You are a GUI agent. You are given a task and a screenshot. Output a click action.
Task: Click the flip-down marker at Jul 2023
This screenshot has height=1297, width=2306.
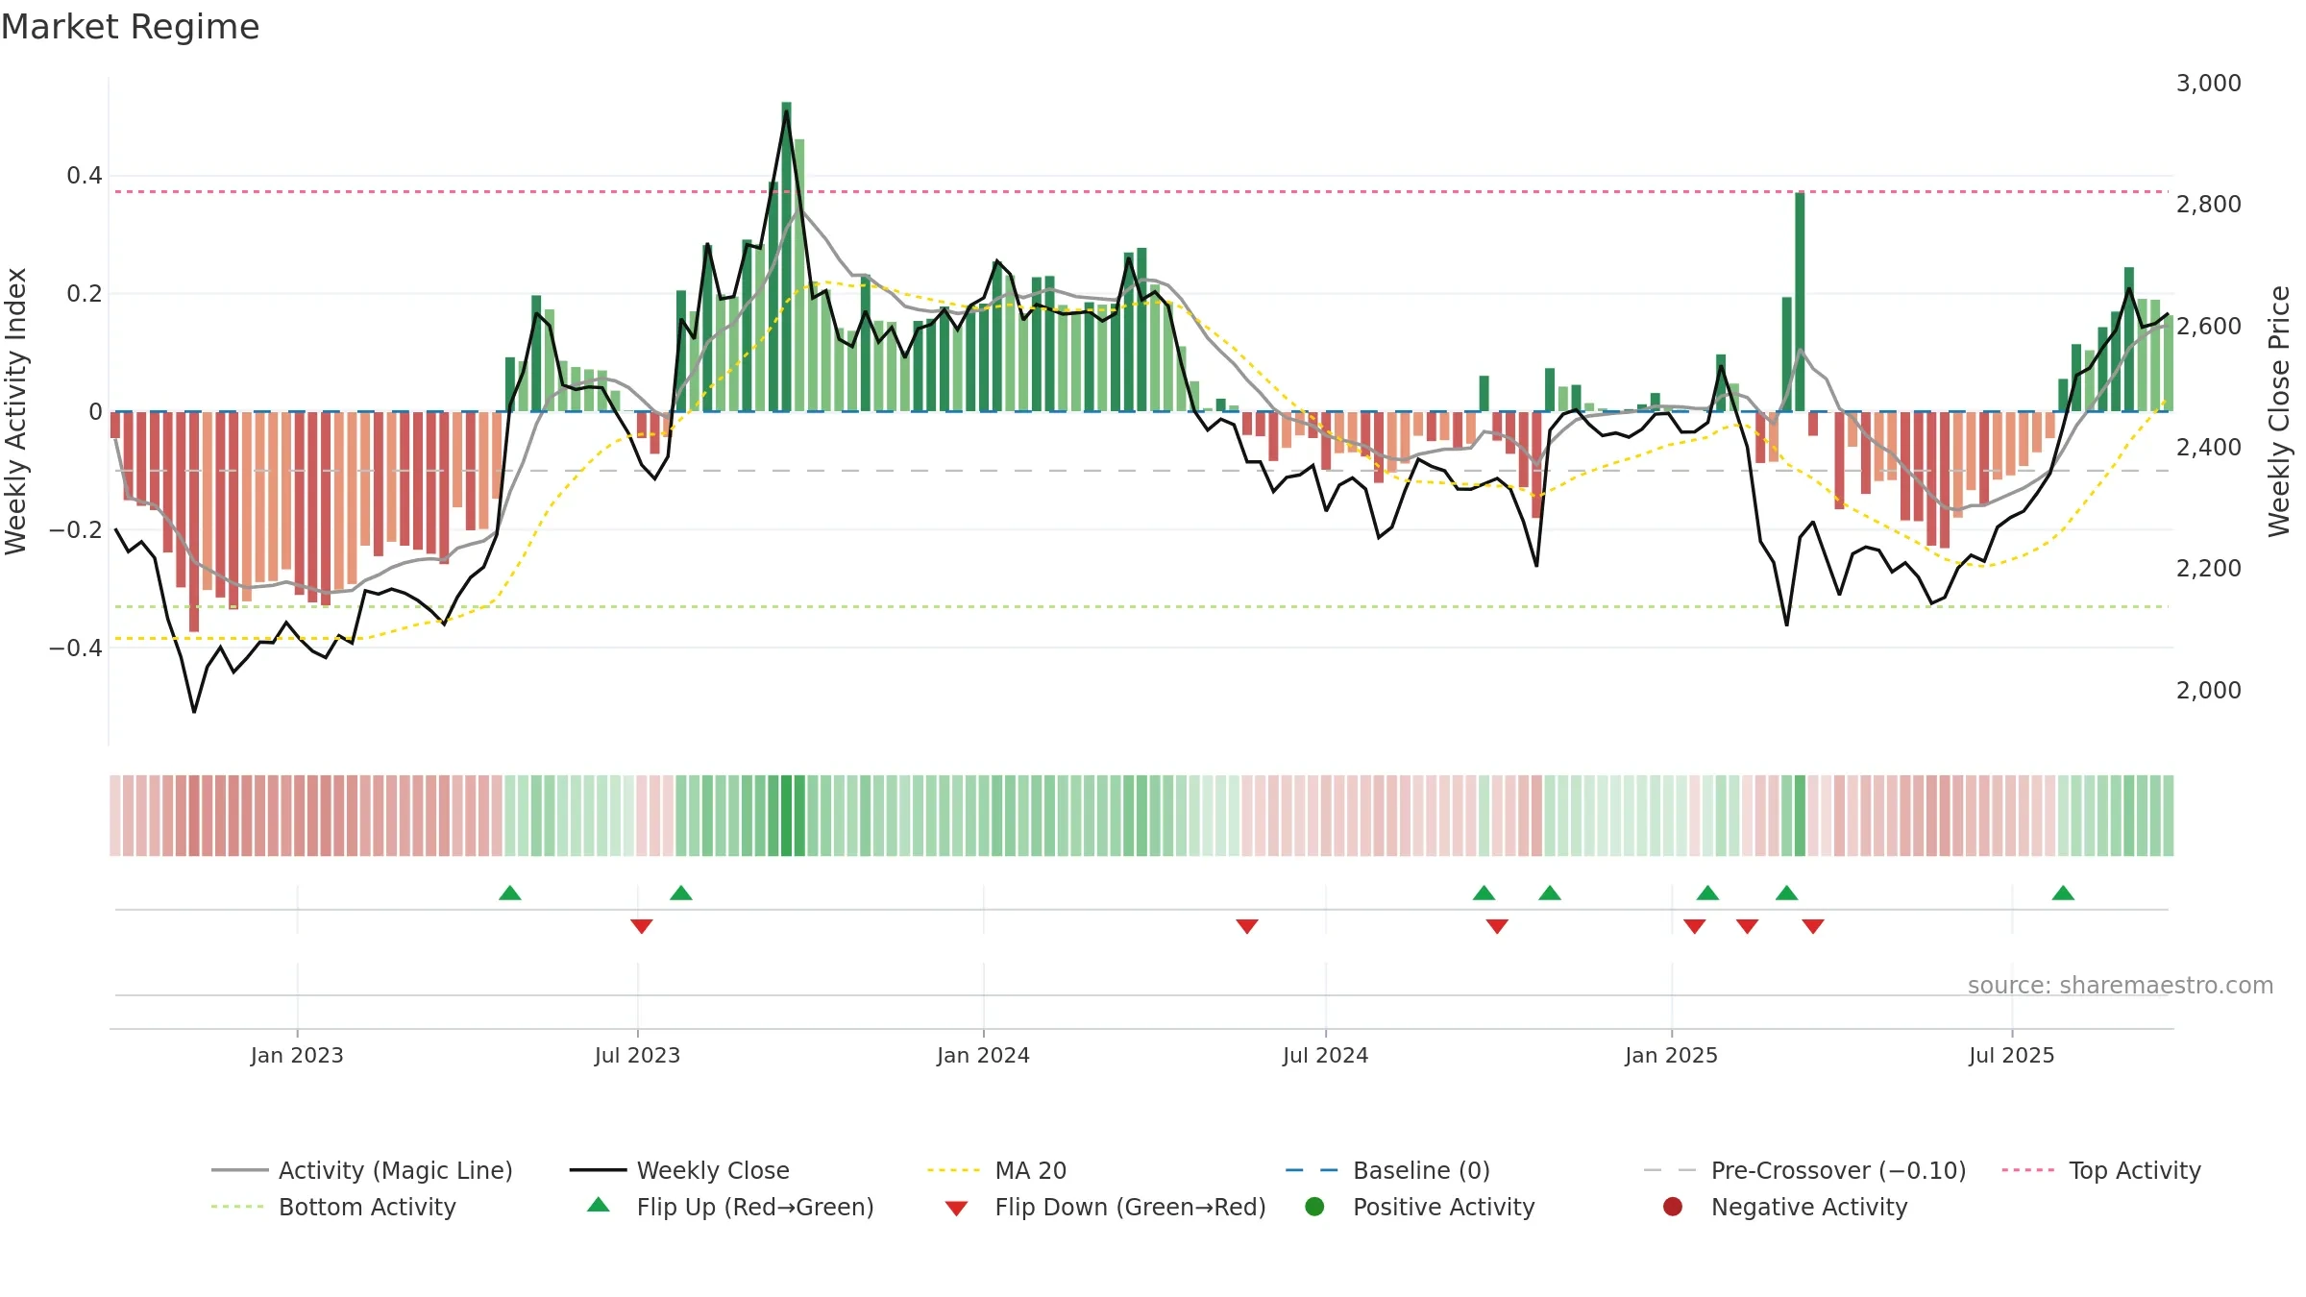coord(642,926)
